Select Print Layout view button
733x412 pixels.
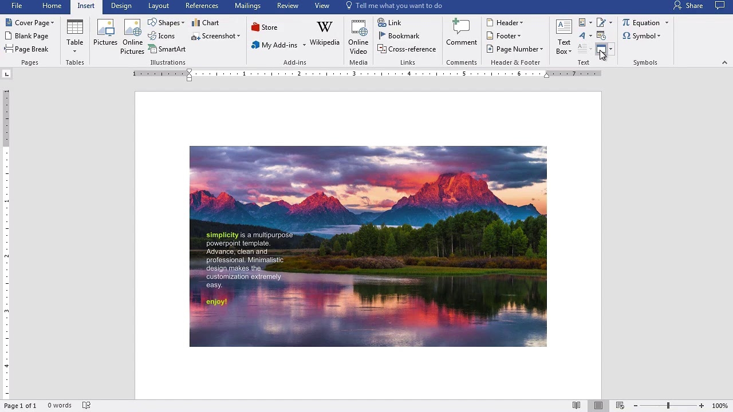tap(598, 406)
